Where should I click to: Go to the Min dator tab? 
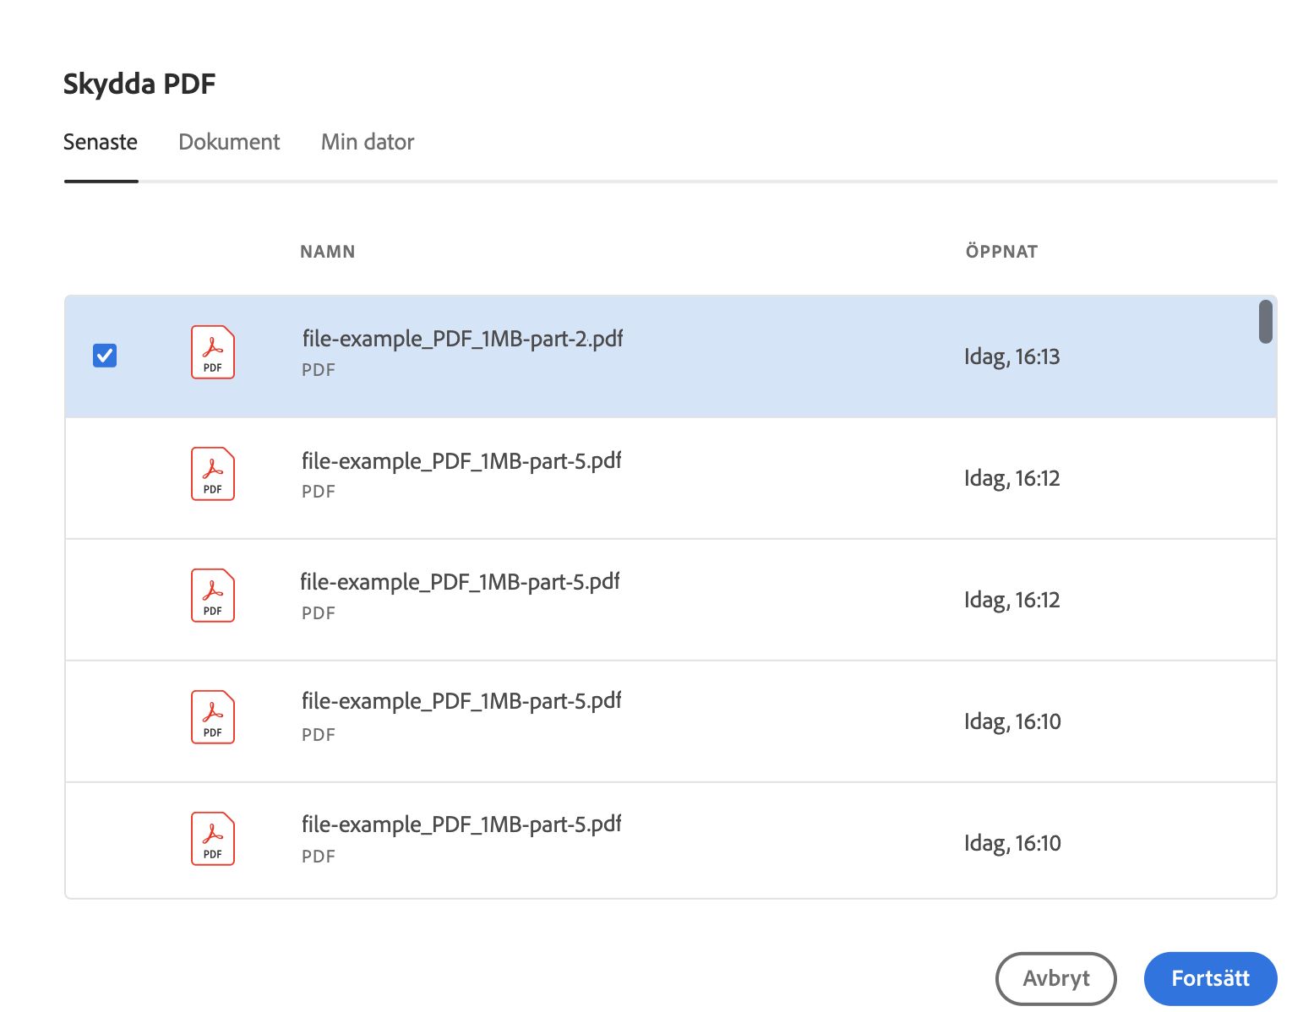368,142
